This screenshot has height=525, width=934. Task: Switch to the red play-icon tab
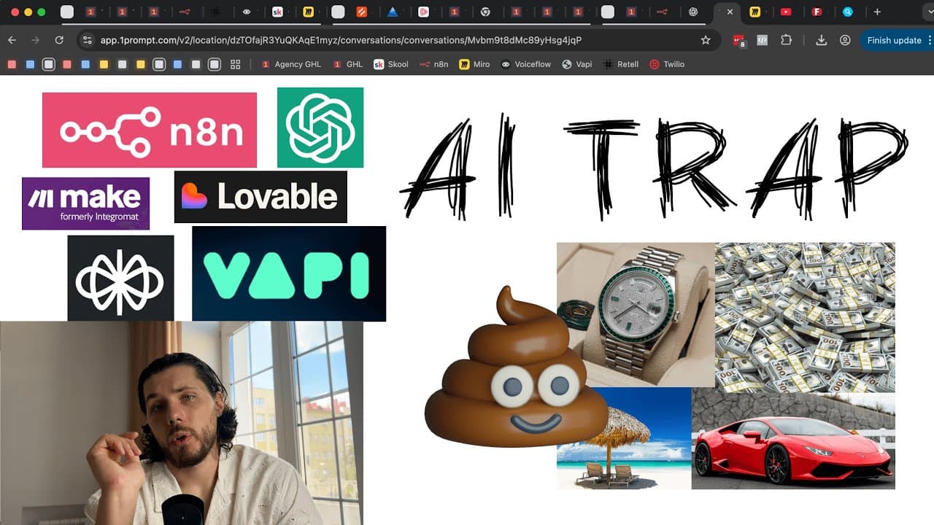[x=424, y=12]
